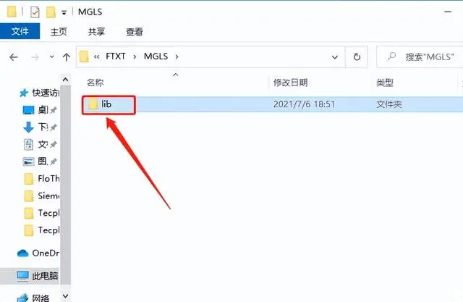This screenshot has height=302, width=463.
Task: Click the properties checkmark icon in title bar
Action: (x=35, y=12)
